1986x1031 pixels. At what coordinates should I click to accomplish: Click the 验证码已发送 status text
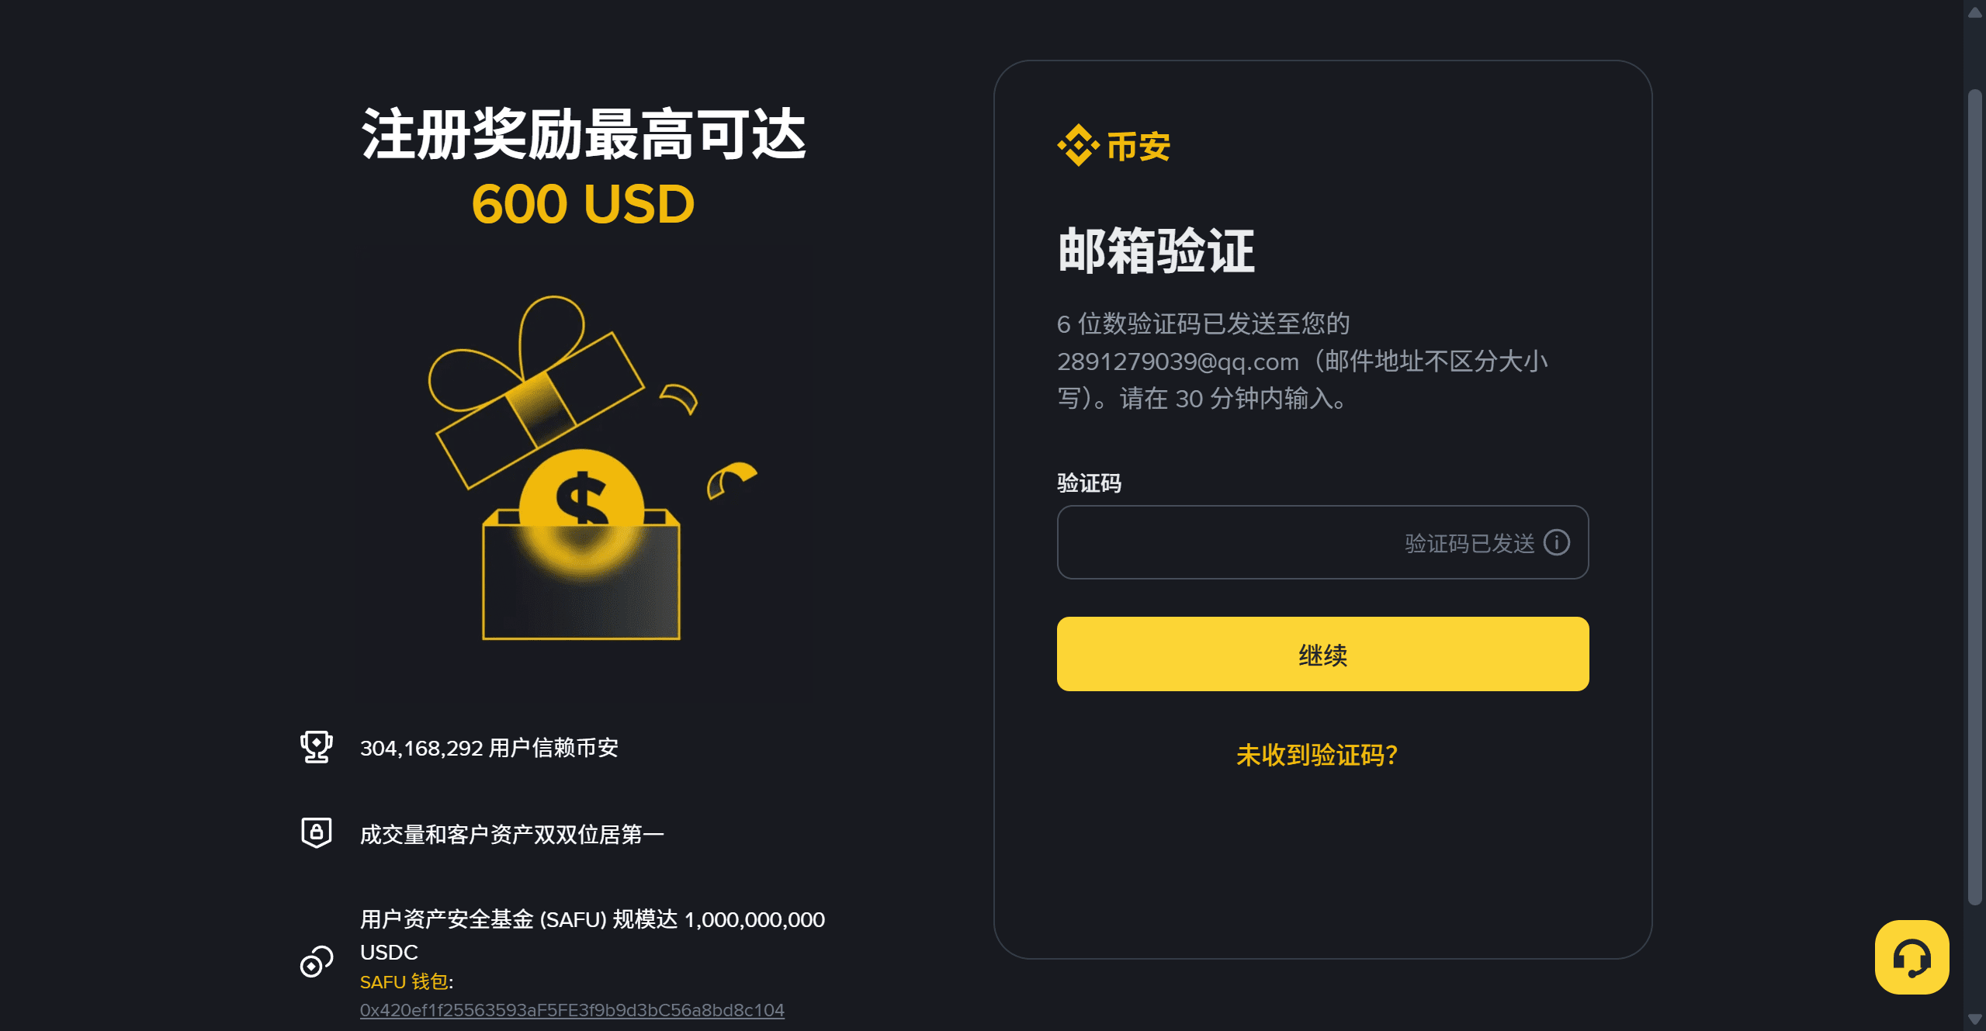[x=1469, y=543]
